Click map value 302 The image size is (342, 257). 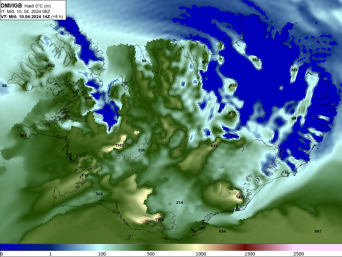click(x=99, y=194)
